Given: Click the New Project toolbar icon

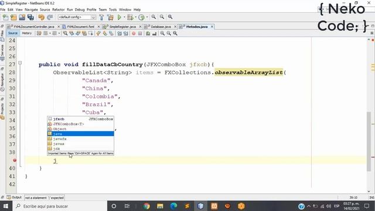Looking at the screenshot, I should coord(13,17).
